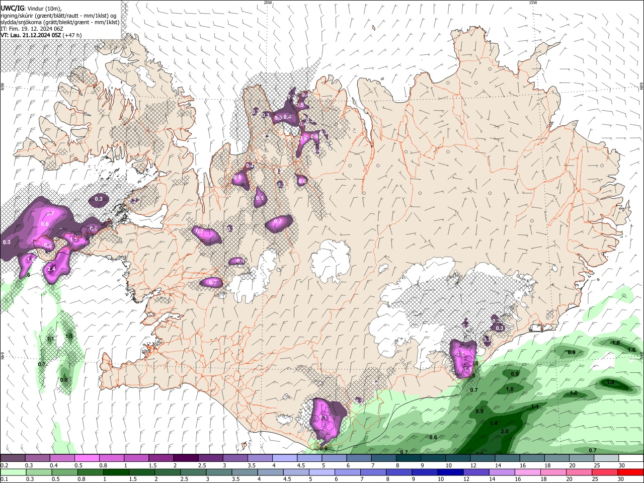Select lower rain legend swatch starting at 25
This screenshot has width=644, height=483.
[x=604, y=472]
